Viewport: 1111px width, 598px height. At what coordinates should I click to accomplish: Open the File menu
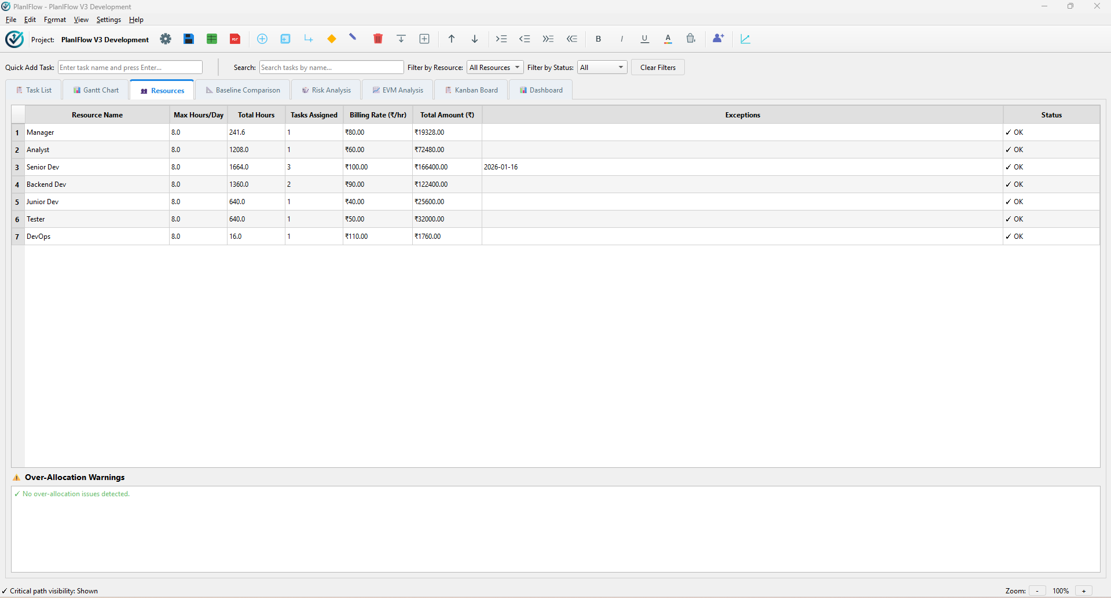point(11,20)
